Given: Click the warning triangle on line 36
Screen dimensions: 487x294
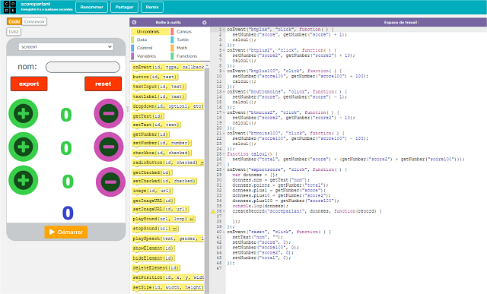Looking at the screenshot, I should tap(213, 211).
